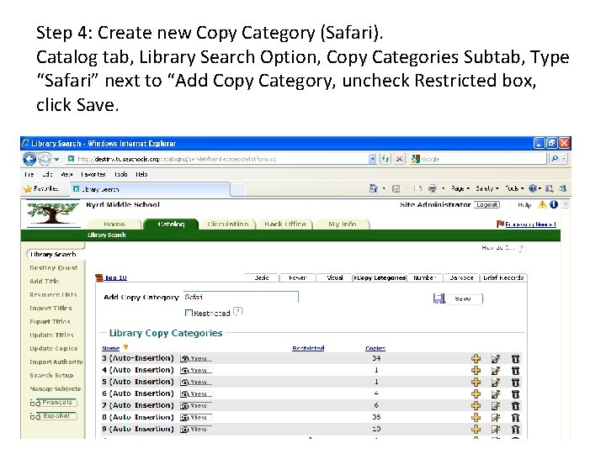Go to the Home tab
The width and height of the screenshot is (606, 454).
pyautogui.click(x=114, y=224)
